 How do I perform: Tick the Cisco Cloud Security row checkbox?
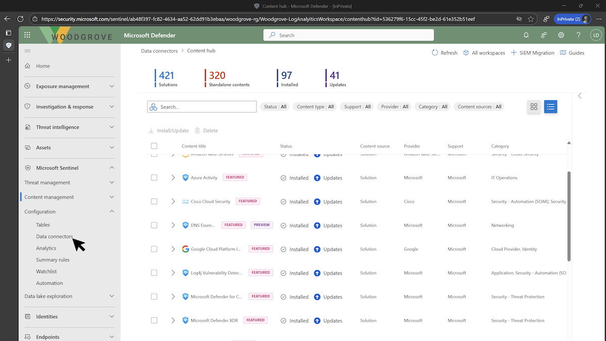point(154,202)
